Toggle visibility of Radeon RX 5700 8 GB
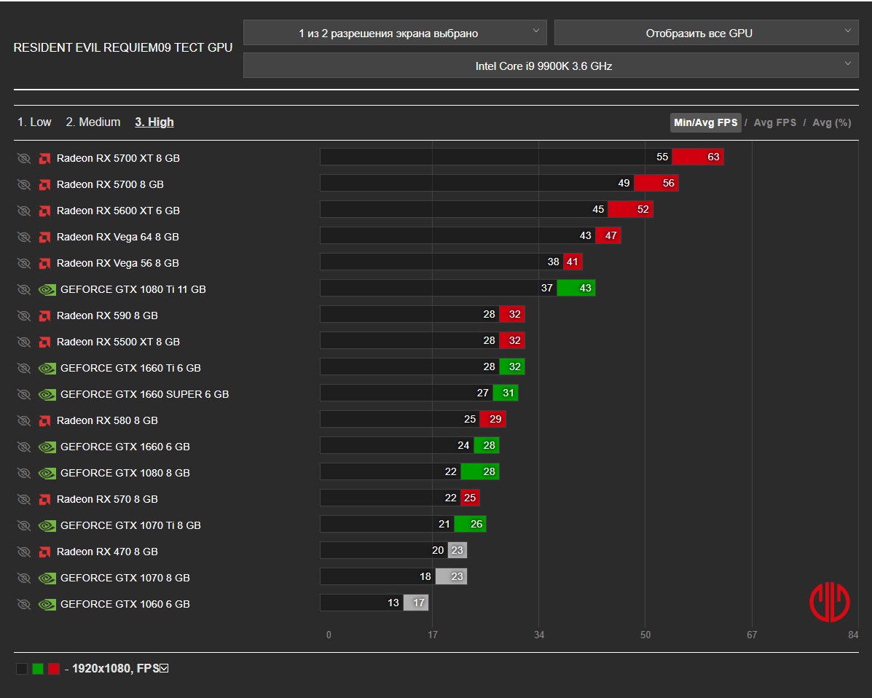Image resolution: width=872 pixels, height=698 pixels. (x=24, y=184)
